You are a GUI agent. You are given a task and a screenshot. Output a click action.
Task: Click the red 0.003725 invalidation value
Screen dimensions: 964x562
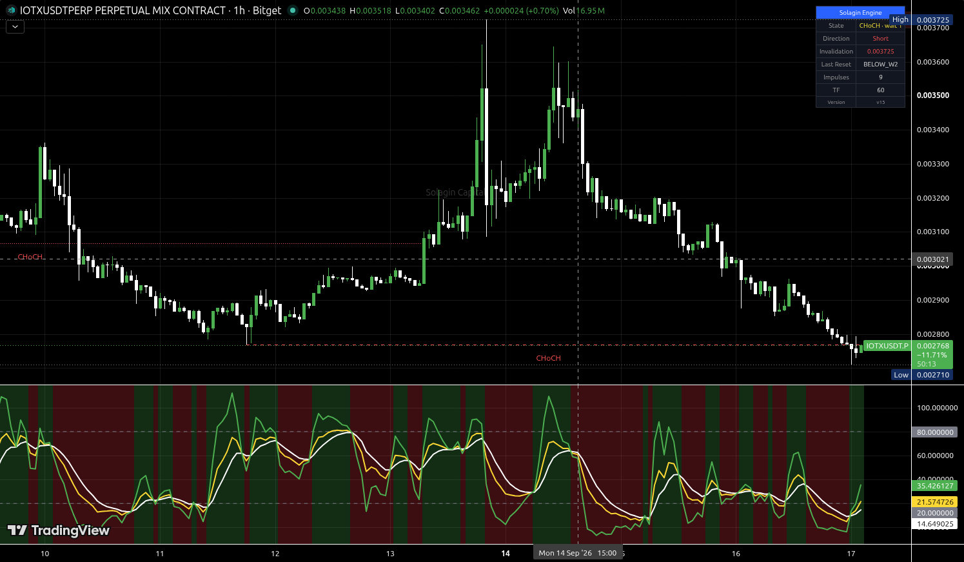[880, 52]
